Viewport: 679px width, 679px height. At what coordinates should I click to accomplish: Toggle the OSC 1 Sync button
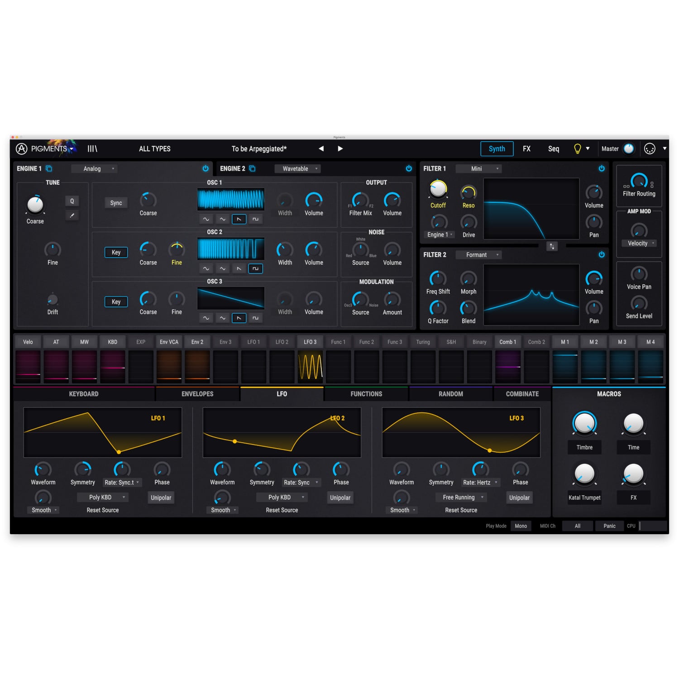coord(116,203)
